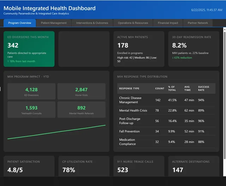The height and width of the screenshot is (186, 226).
Task: Click the 94% success rate value
Action: tap(201, 100)
